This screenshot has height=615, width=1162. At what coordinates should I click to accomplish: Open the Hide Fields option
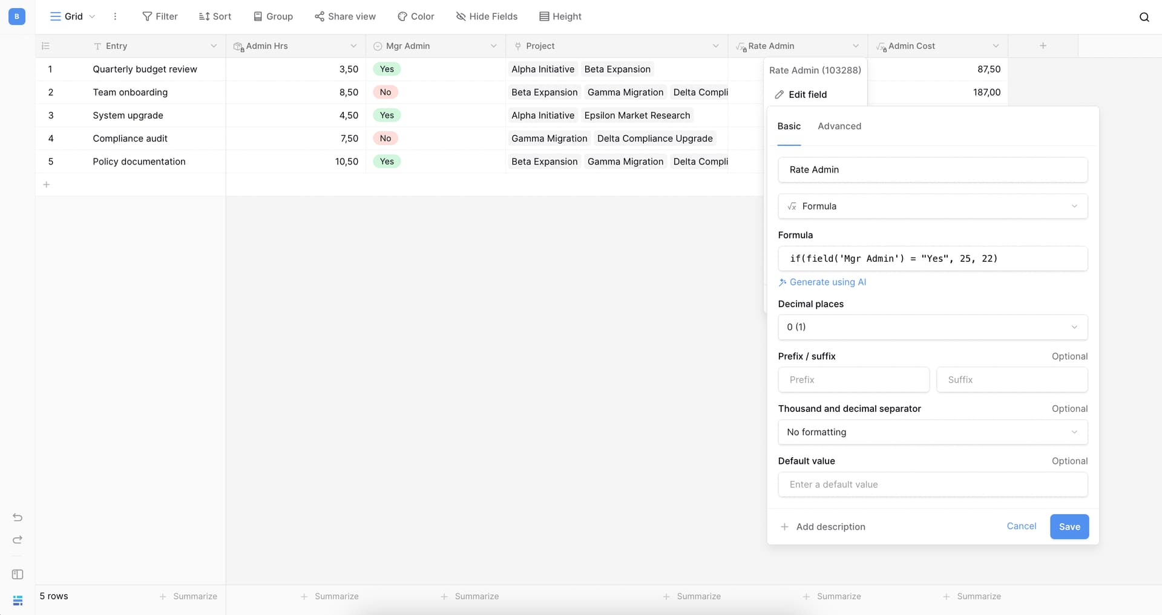coord(487,16)
